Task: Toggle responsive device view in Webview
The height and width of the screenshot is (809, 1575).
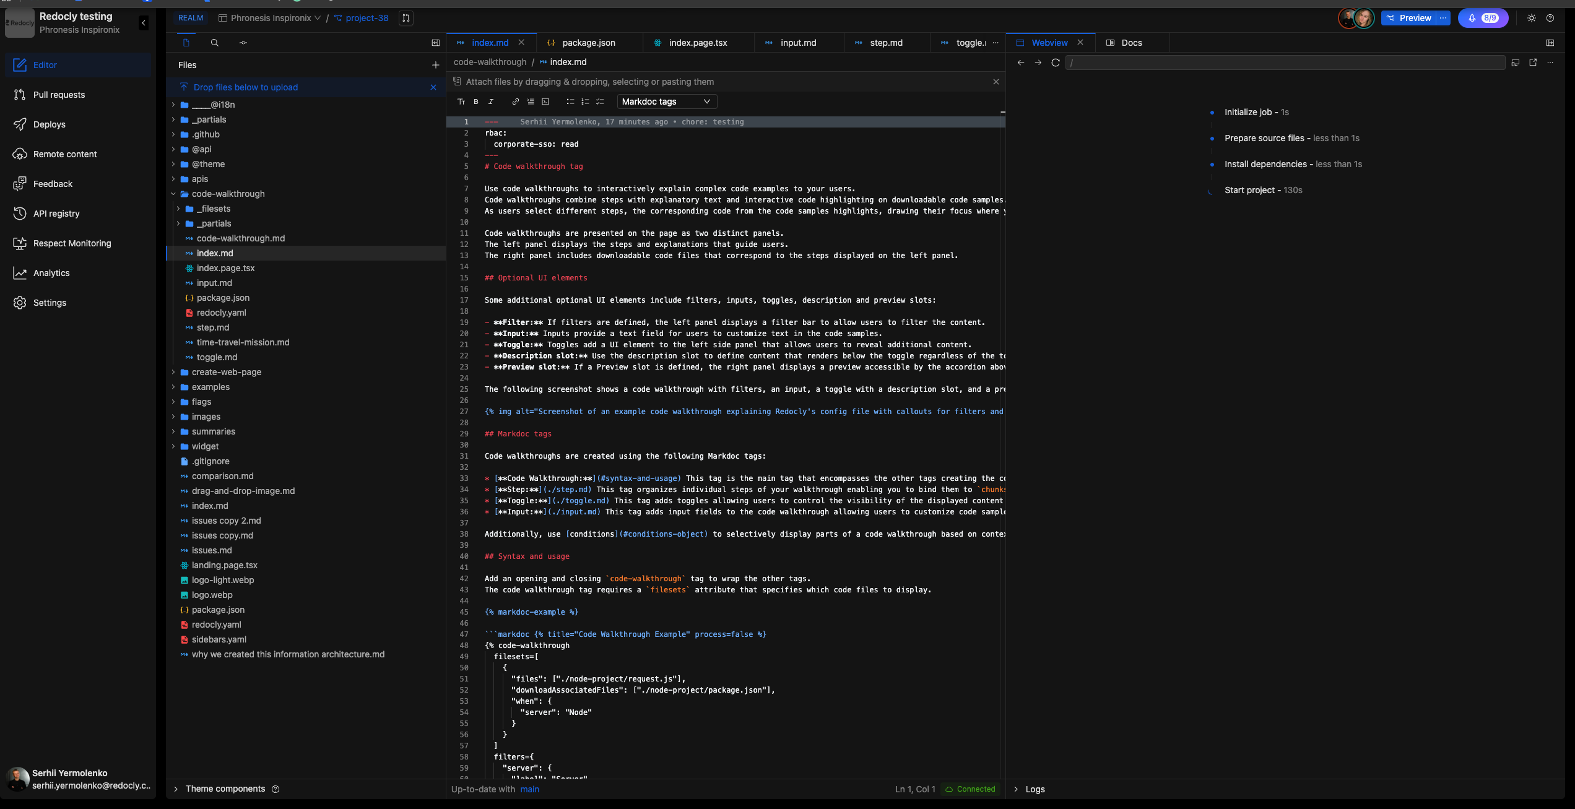Action: (1516, 63)
